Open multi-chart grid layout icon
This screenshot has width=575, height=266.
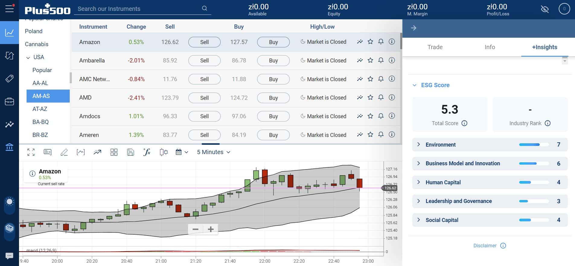pyautogui.click(x=114, y=152)
